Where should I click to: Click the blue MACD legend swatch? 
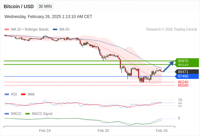tap(7, 114)
